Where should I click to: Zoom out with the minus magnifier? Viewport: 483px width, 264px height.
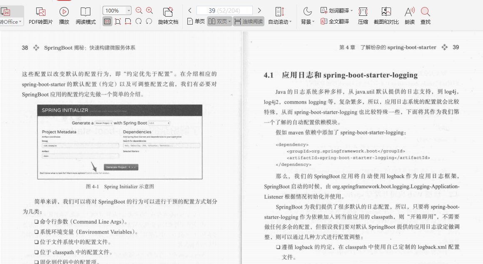pos(139,10)
